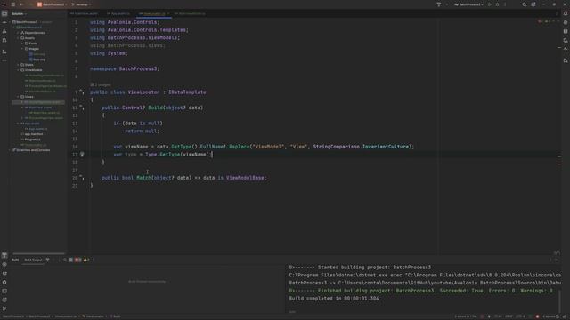570x320 pixels.
Task: Open the Terminal tool window icon
Action: point(4,291)
